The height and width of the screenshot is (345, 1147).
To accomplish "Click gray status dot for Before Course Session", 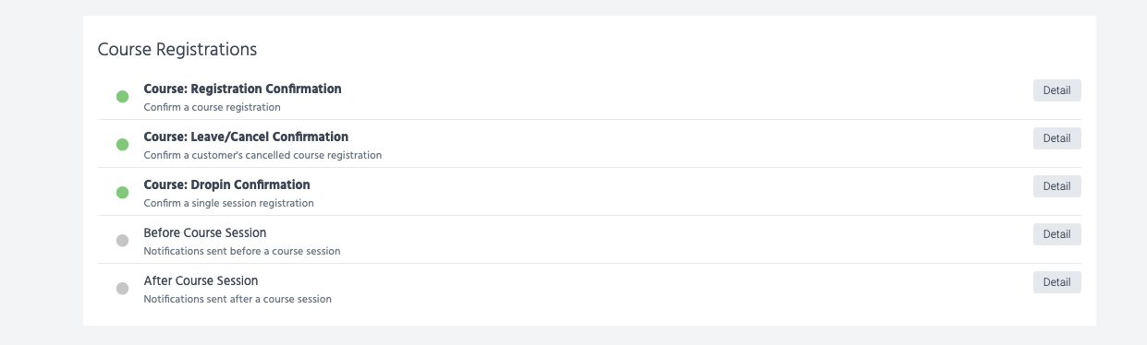I will [122, 241].
